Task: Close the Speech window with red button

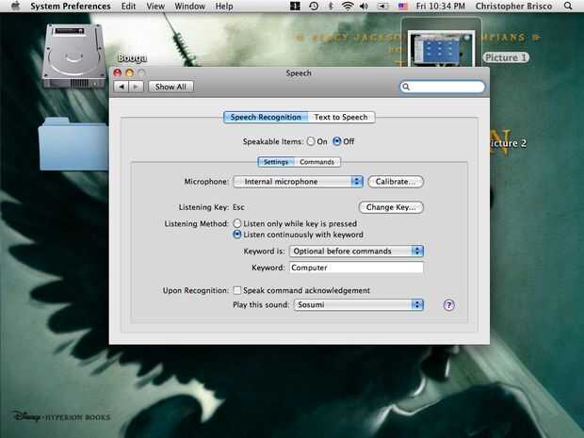Action: coord(118,73)
